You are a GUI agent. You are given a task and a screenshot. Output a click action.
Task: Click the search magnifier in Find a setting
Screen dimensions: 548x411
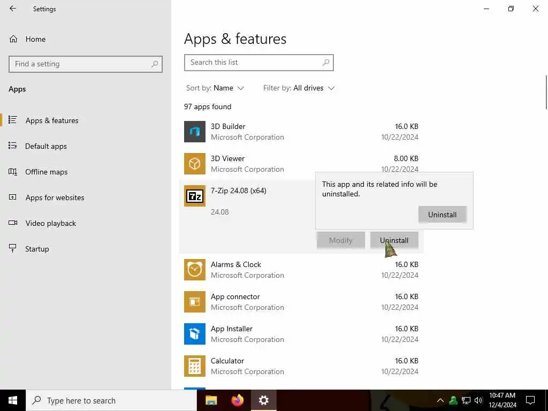click(x=155, y=64)
